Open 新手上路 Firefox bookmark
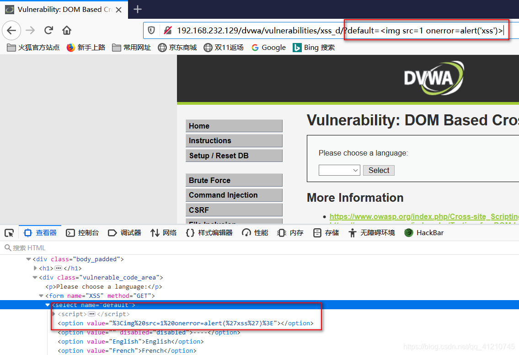The image size is (519, 355). click(x=86, y=48)
